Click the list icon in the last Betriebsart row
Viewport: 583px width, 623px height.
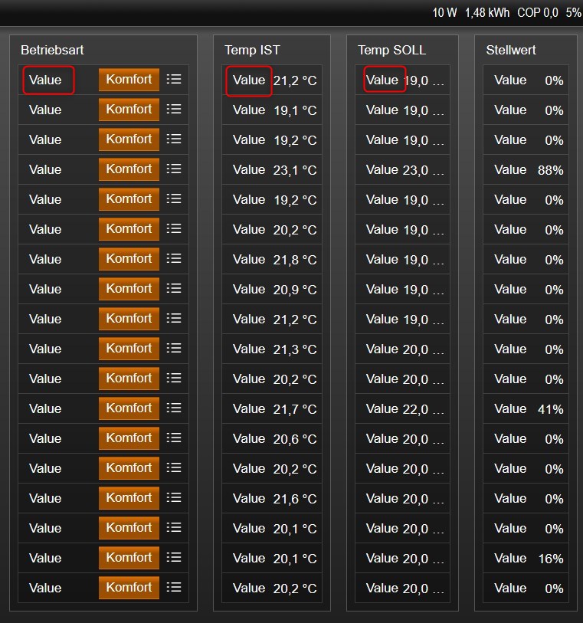point(174,587)
